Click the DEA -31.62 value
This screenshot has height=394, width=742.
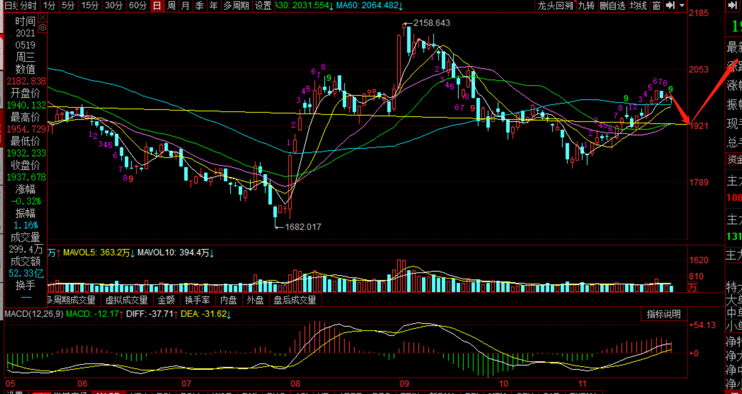click(206, 314)
